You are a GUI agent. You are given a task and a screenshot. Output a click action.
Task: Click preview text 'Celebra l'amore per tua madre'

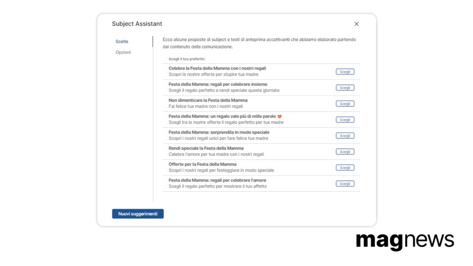[216, 154]
